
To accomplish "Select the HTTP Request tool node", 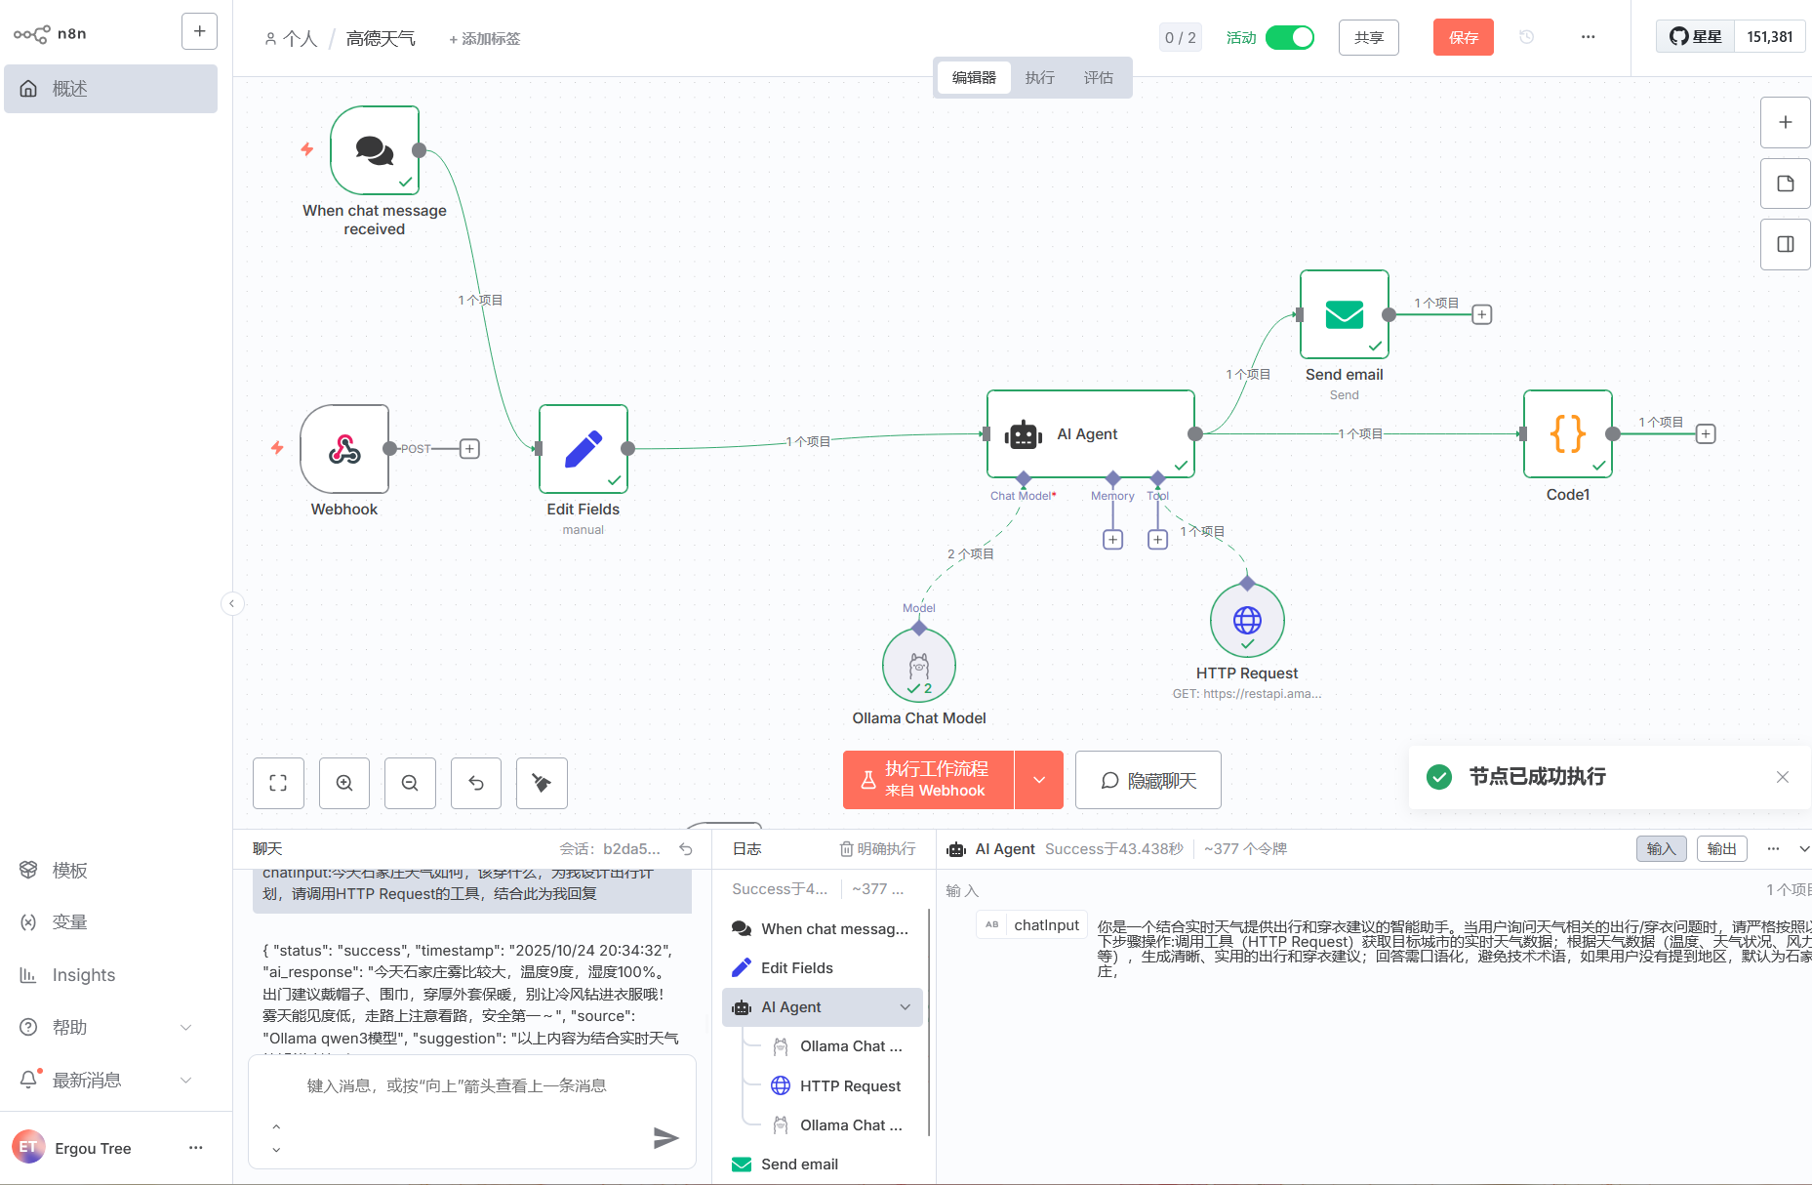I will 1247,621.
